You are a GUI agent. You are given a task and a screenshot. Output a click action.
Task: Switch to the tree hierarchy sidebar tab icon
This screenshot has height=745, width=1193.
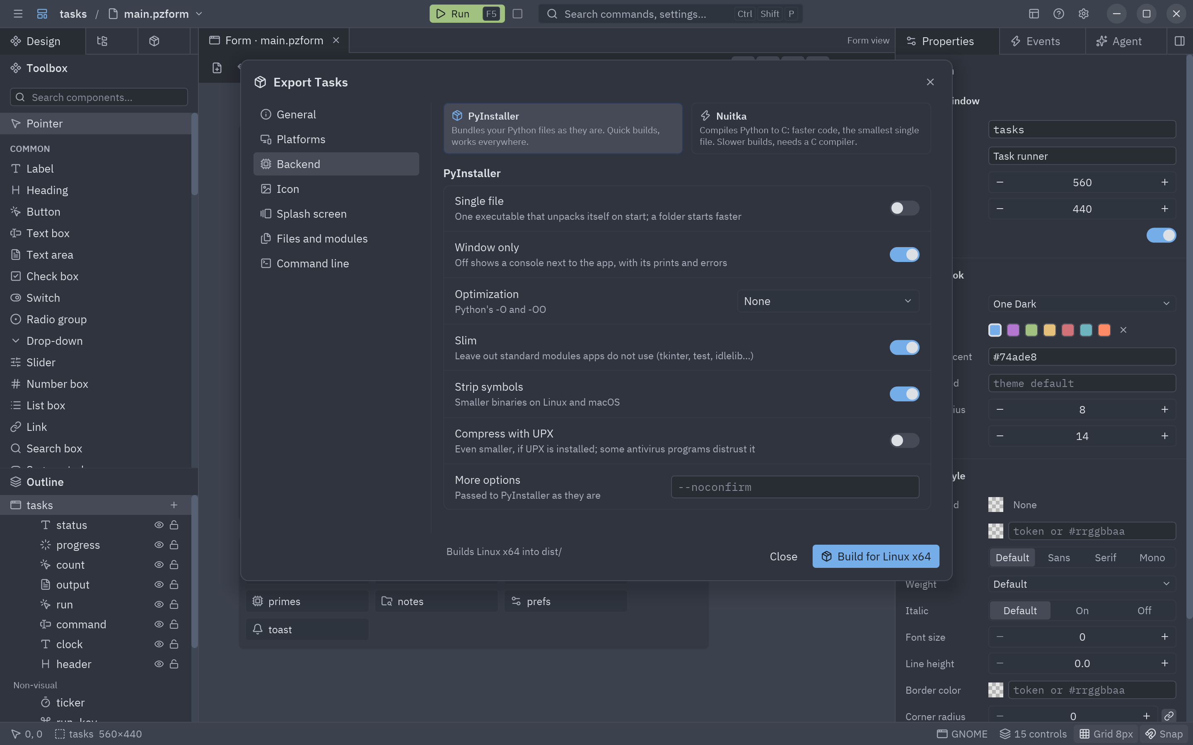[x=102, y=41]
